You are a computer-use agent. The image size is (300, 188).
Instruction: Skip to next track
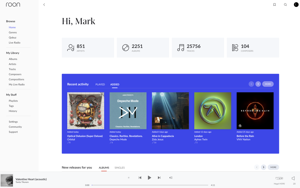coord(159,178)
